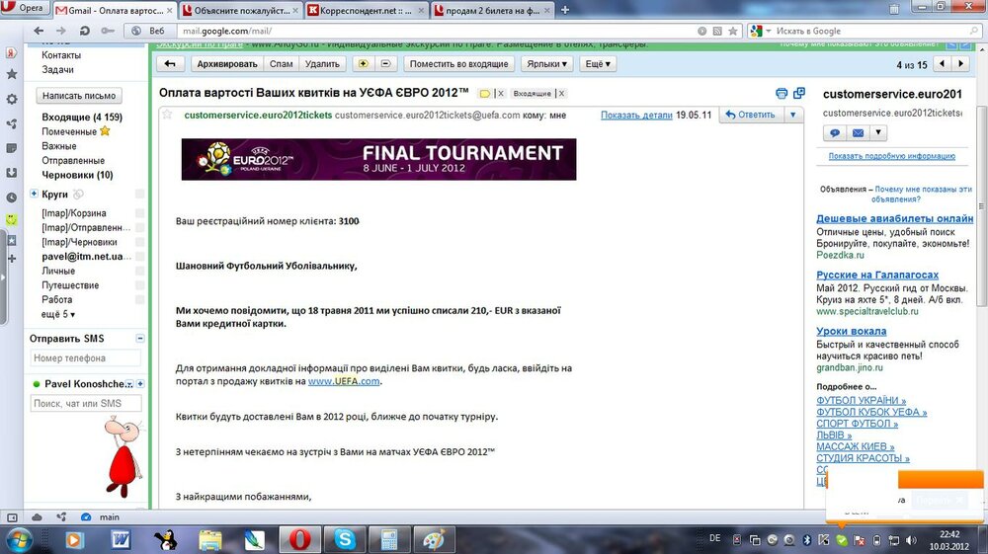
Task: Open the www.UEFA.com link in email
Action: [x=344, y=381]
